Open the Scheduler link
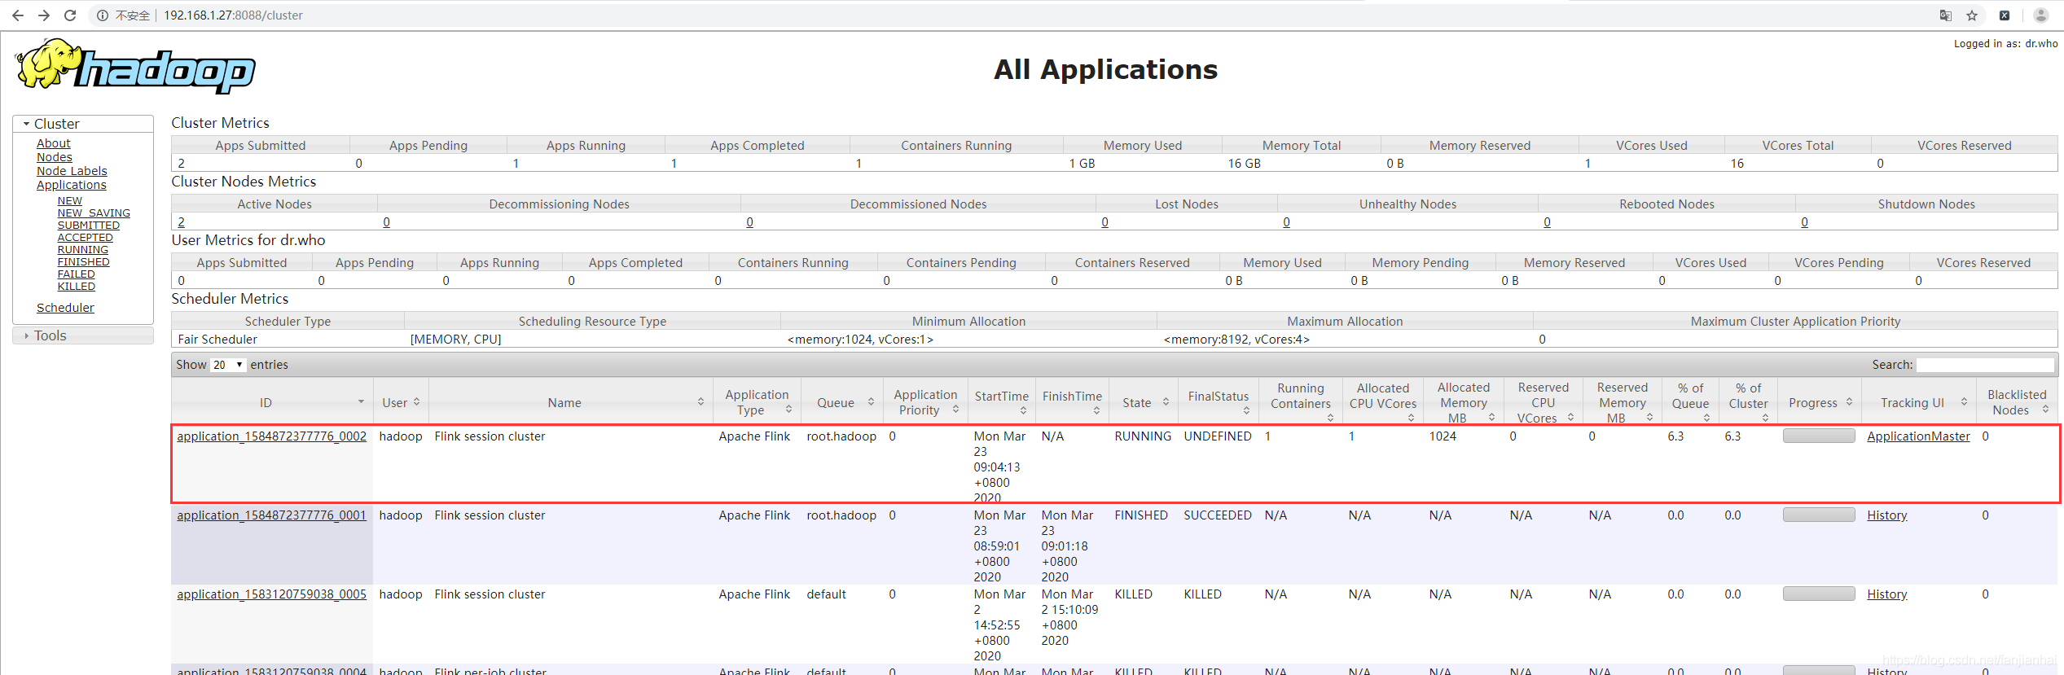Screen dimensions: 2064x675 click(65, 308)
